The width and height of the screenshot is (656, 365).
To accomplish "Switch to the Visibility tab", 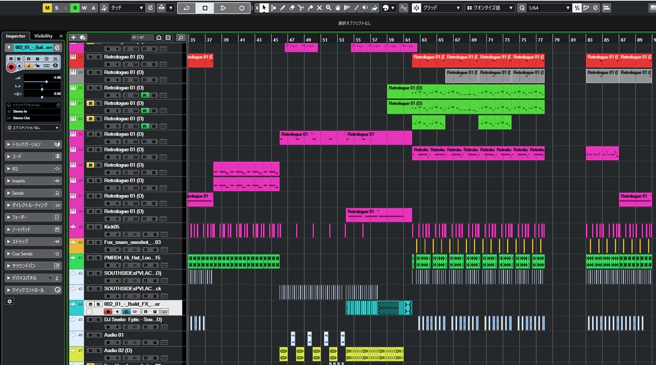I will pos(44,36).
